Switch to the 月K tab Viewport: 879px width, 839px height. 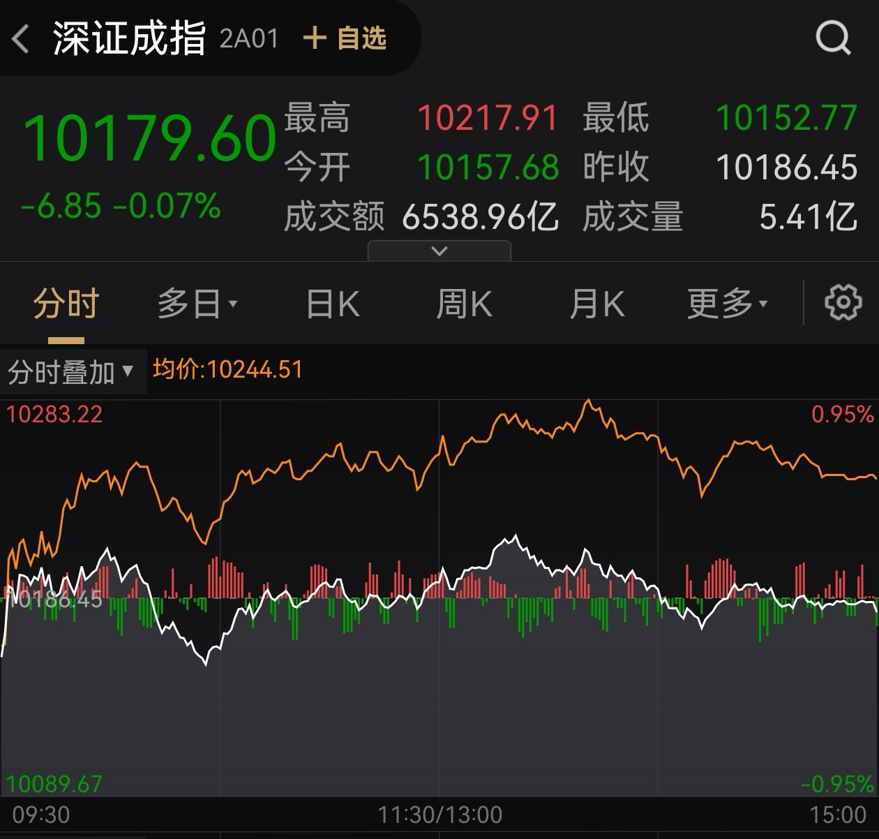point(596,302)
